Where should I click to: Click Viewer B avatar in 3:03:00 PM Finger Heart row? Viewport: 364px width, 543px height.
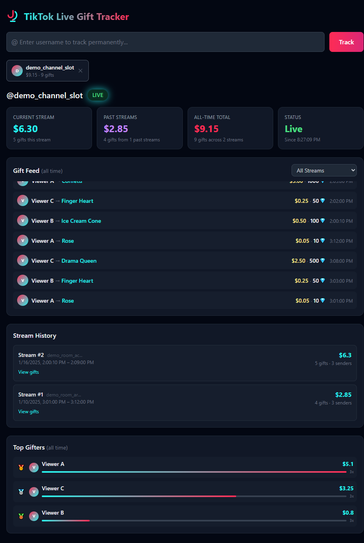[23, 280]
